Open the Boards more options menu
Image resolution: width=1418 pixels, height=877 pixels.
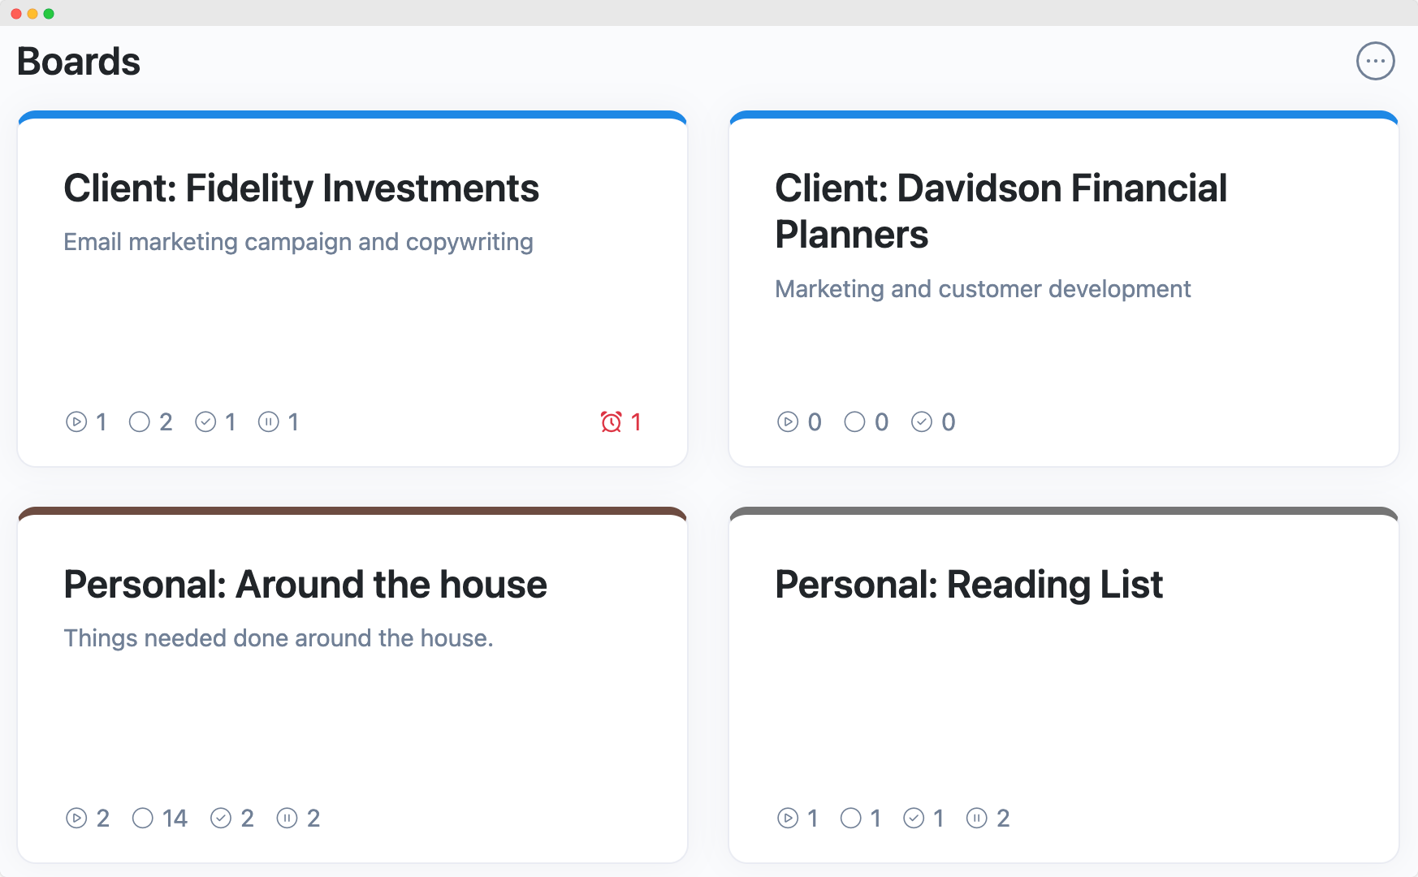pos(1375,61)
